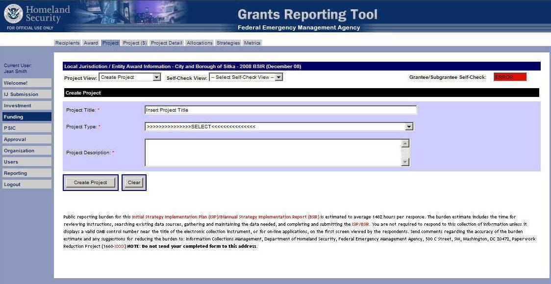Open the Project View dropdown
The image size is (551, 284).
130,77
